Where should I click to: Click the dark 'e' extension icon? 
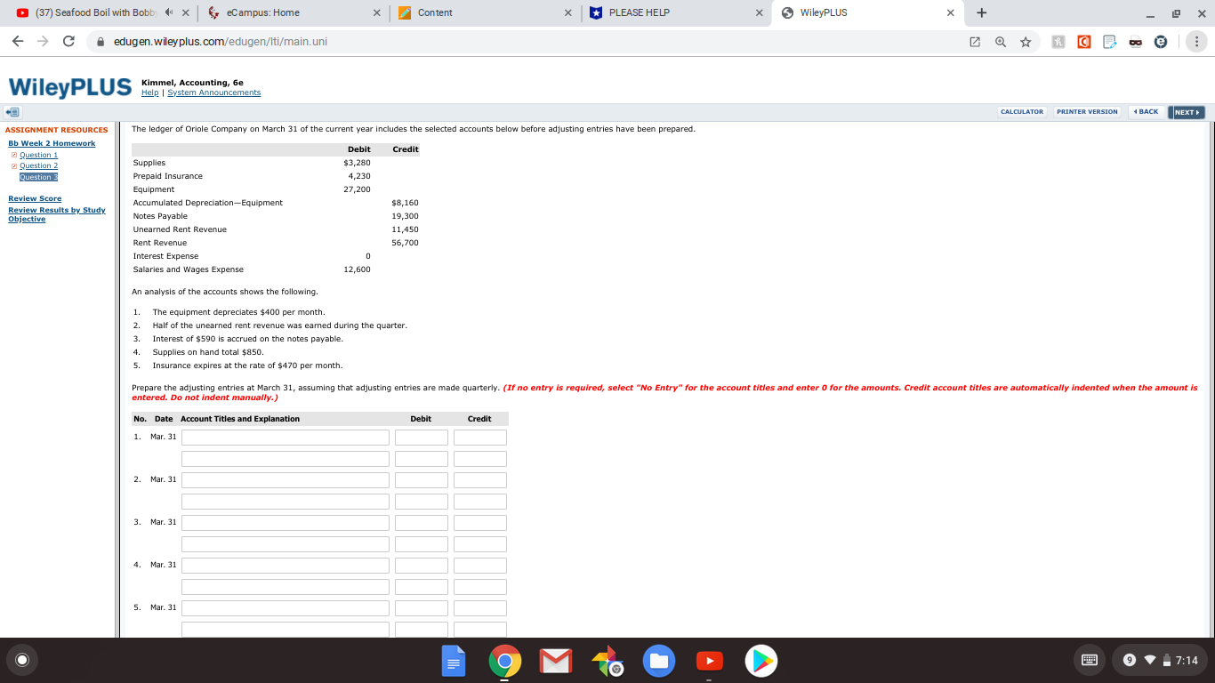1161,41
